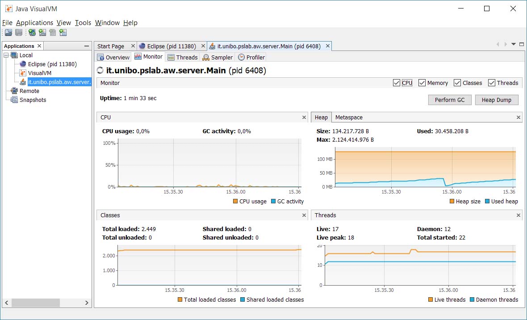
Task: Close the Threads chart panel
Action: click(x=518, y=215)
